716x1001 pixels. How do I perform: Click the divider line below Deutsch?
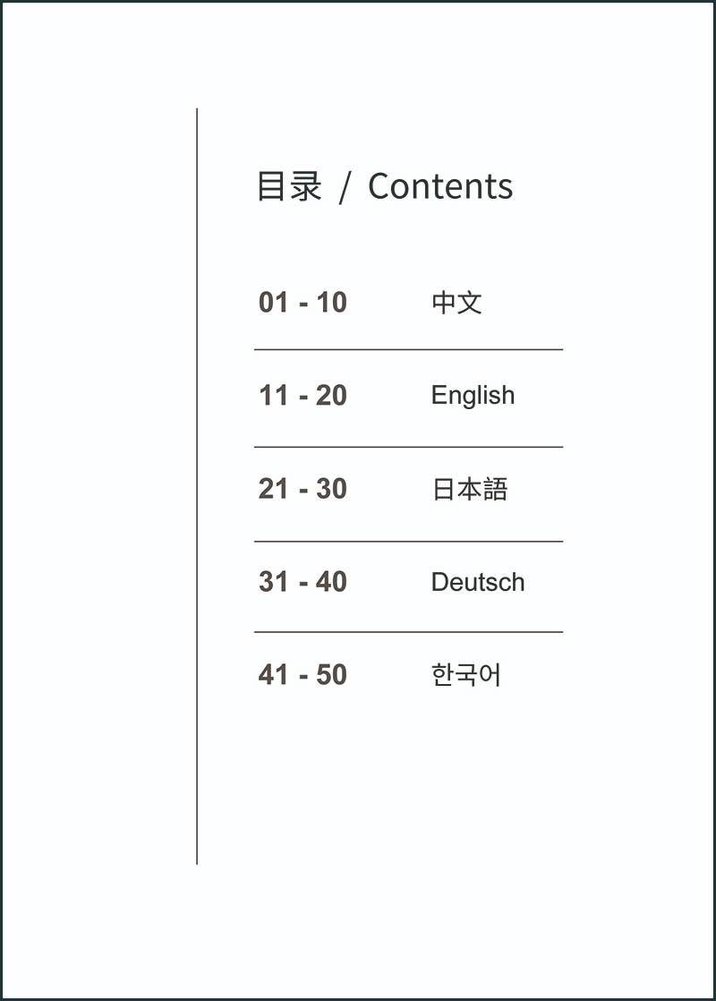pyautogui.click(x=408, y=632)
